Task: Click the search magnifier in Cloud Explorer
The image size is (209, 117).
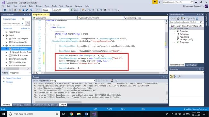Action: [27, 23]
